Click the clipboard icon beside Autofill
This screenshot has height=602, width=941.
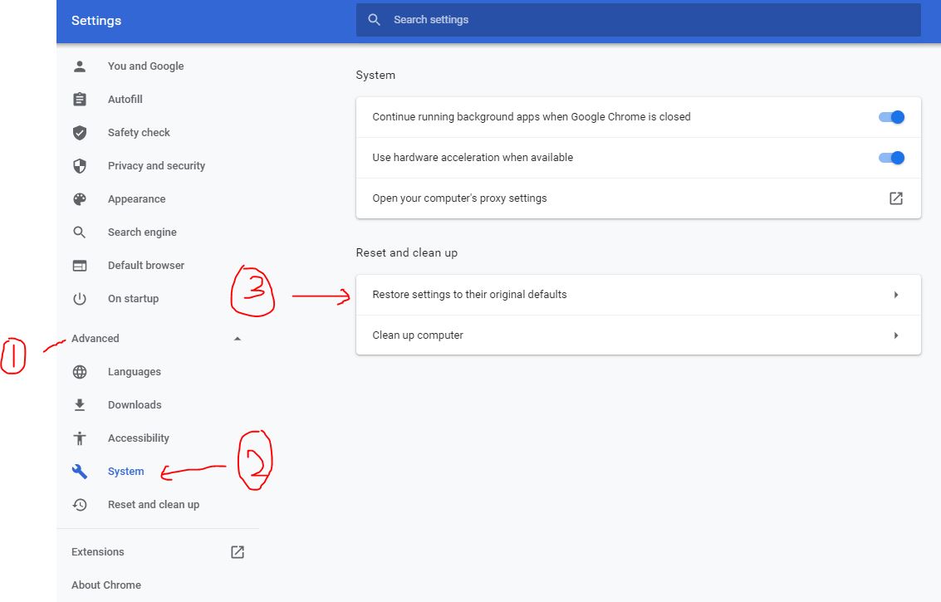pyautogui.click(x=79, y=99)
